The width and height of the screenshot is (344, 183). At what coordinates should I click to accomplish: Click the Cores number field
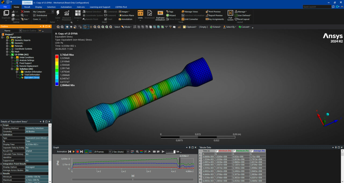(x=43, y=19)
